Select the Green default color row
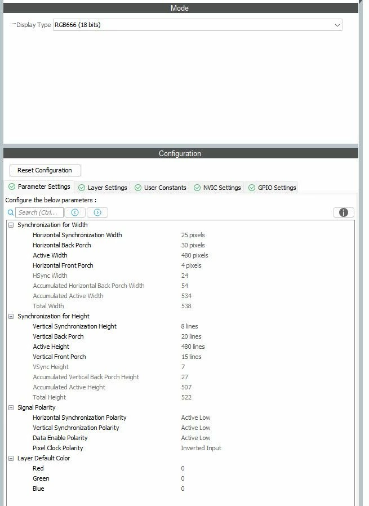The image size is (369, 506). tap(181, 478)
